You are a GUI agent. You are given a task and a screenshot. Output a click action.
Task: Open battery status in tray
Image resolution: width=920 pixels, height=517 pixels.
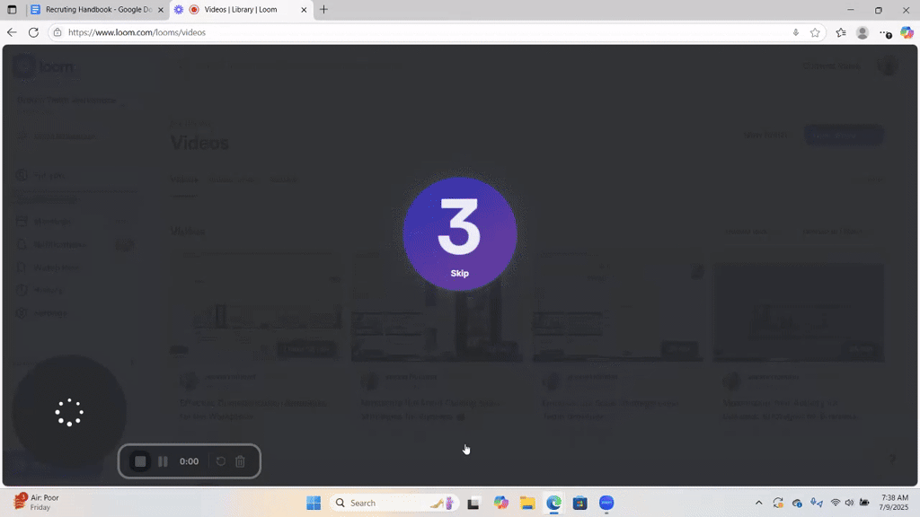[864, 503]
